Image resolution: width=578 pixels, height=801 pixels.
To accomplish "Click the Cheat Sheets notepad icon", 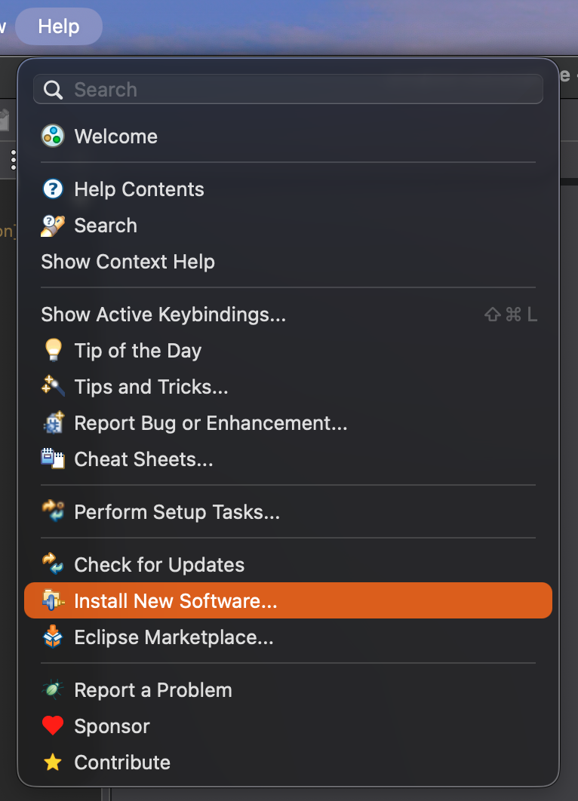I will click(53, 459).
